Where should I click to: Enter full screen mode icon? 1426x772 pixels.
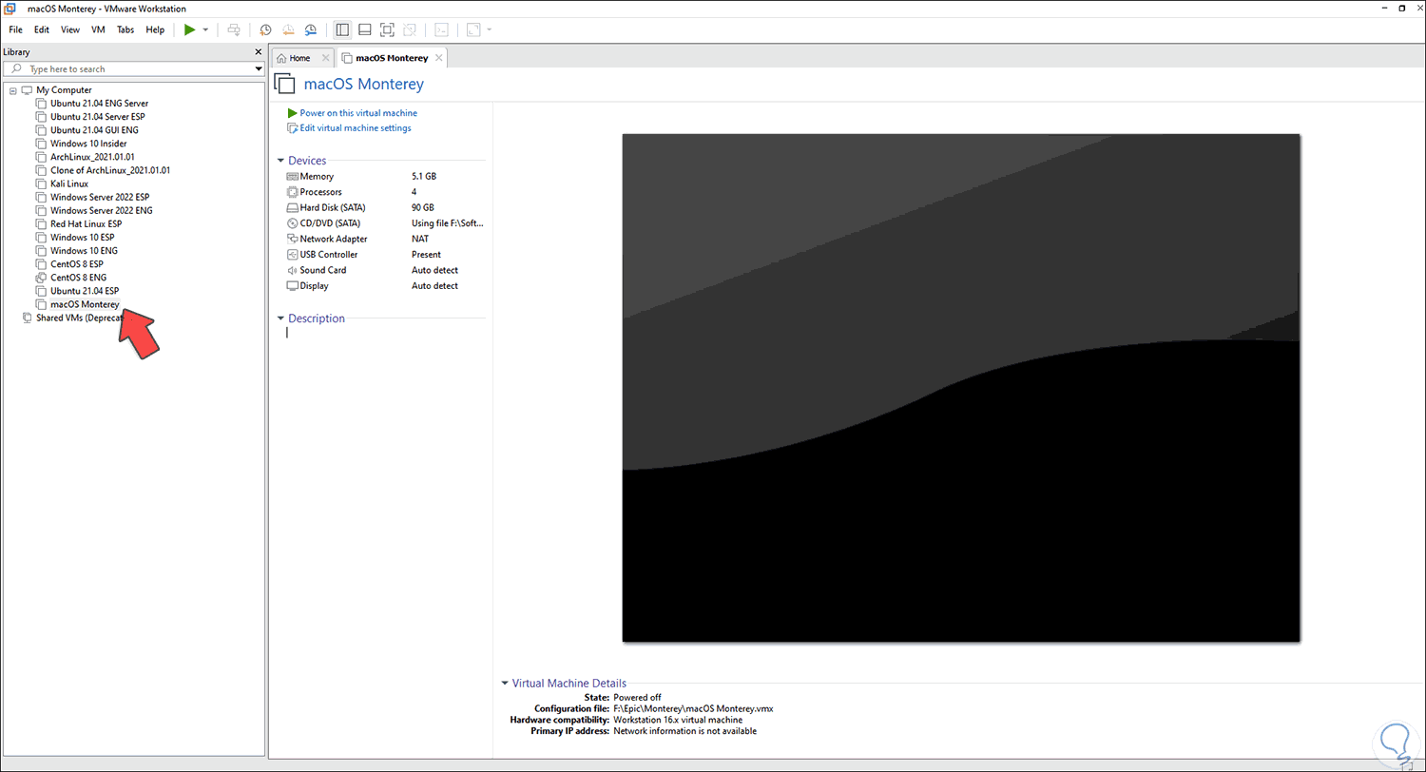click(387, 29)
